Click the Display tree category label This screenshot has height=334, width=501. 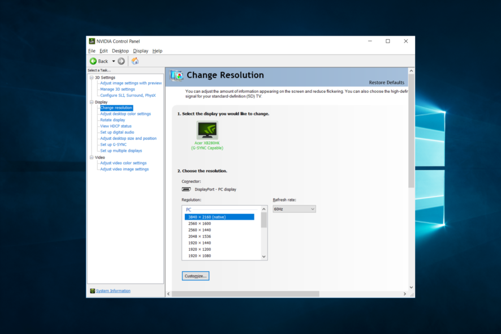(101, 102)
